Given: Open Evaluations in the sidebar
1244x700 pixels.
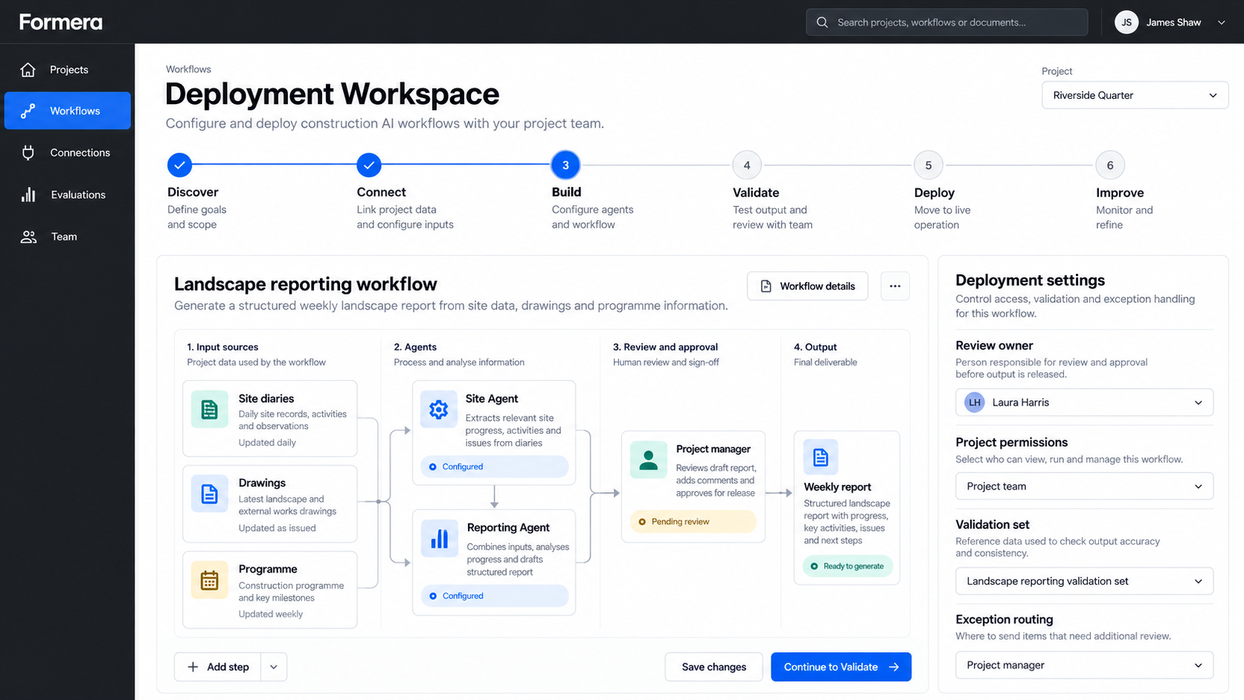Looking at the screenshot, I should tap(68, 195).
